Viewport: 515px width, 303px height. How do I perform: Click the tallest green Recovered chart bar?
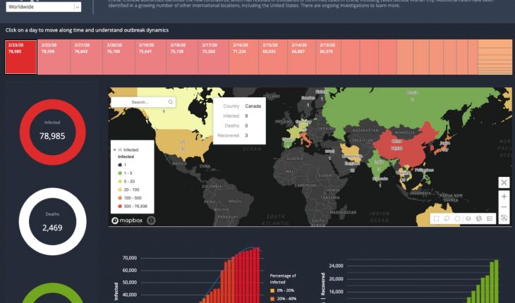[x=496, y=281]
